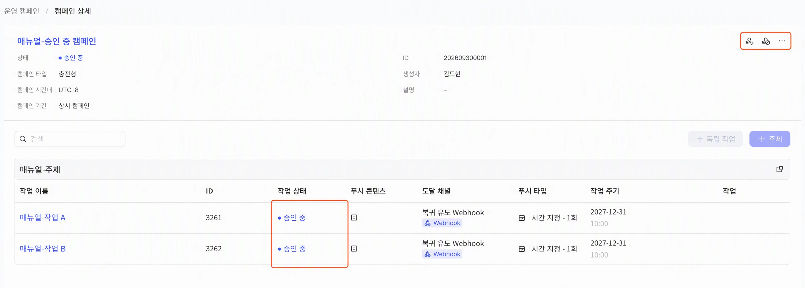805x288 pixels.
Task: Click the 푸시 콘텐츠 column header
Action: coord(368,191)
